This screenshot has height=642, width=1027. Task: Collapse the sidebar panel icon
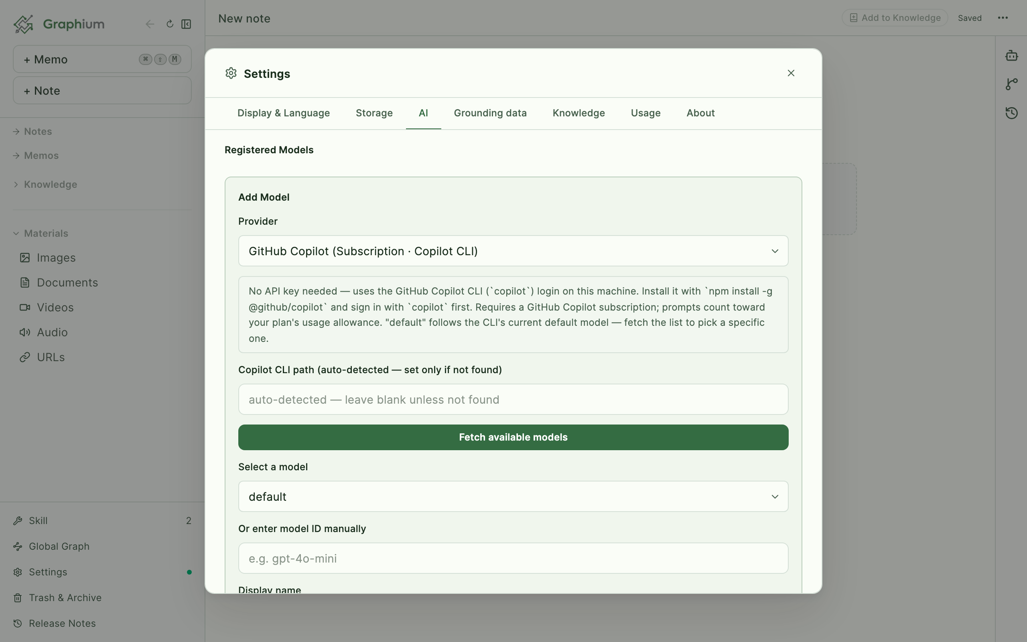pos(186,24)
